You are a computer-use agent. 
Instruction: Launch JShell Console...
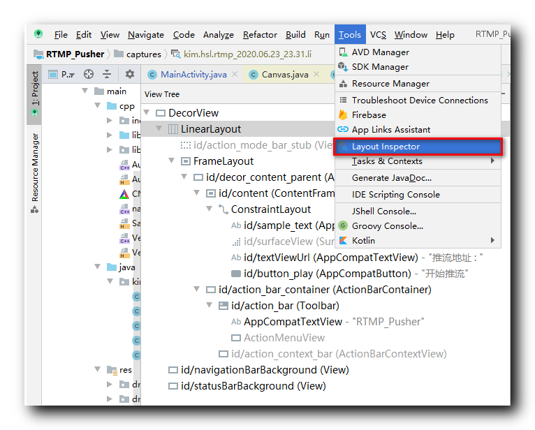[x=418, y=212]
